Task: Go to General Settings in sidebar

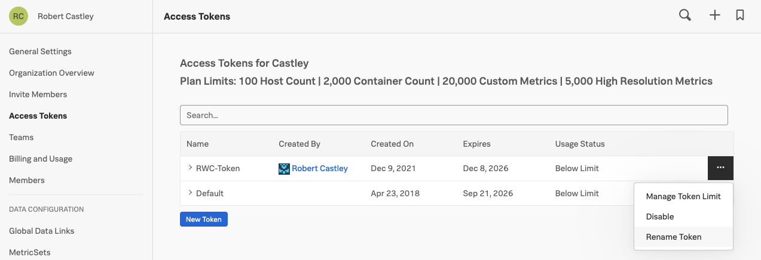Action: [x=40, y=51]
